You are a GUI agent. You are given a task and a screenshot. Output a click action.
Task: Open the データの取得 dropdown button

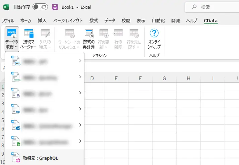click(12, 39)
